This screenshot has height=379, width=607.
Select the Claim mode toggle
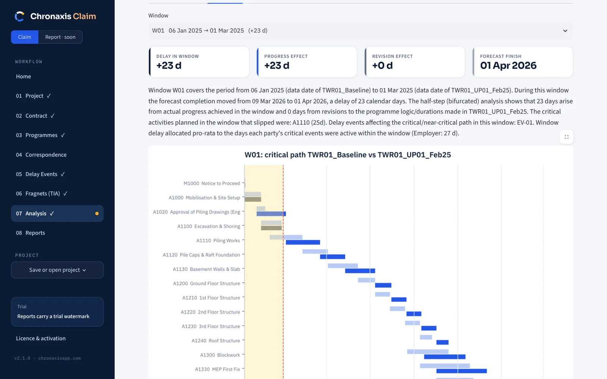click(x=25, y=37)
